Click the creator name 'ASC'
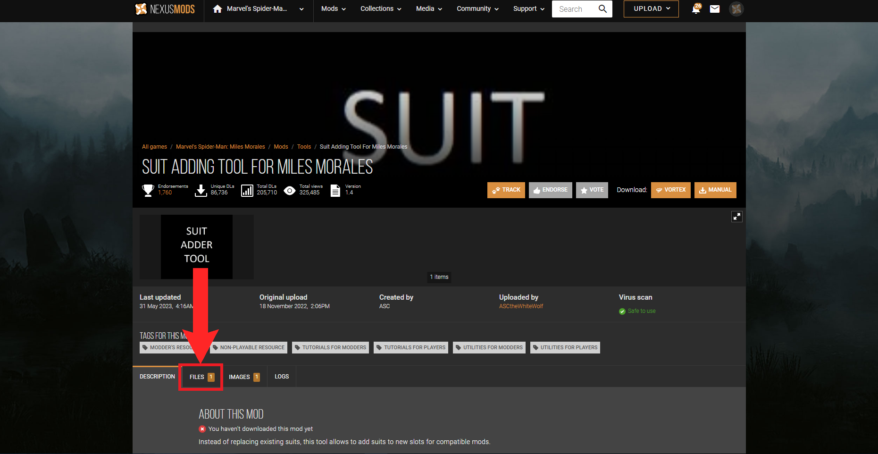 point(385,306)
